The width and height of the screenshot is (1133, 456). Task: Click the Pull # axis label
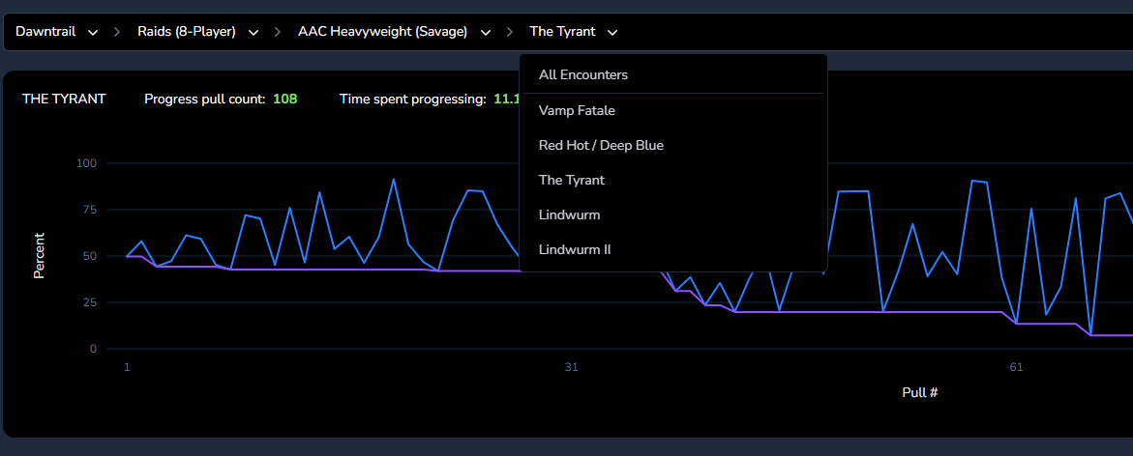[920, 392]
